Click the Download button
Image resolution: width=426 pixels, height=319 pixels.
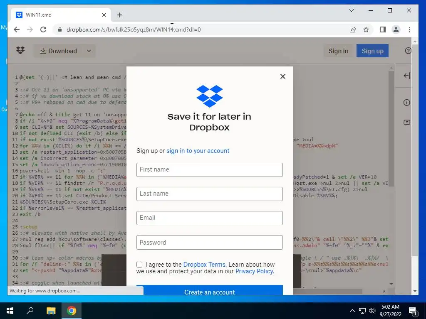58,51
